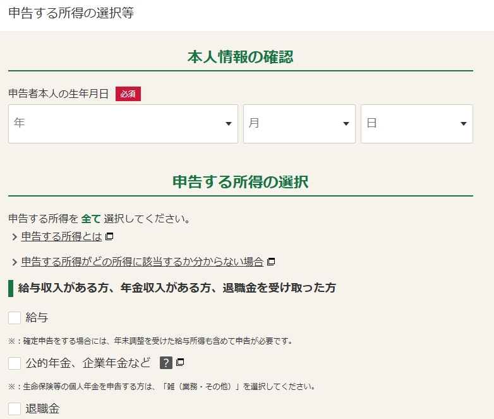Click new-window icon after 分からない場合 link

(x=271, y=262)
